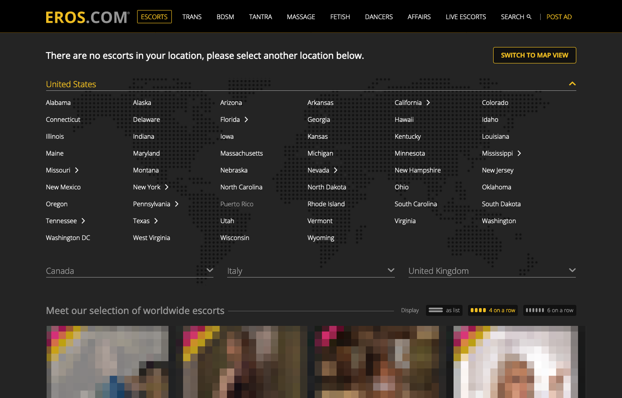This screenshot has width=622, height=398.
Task: Switch display to as list
Action: point(444,310)
